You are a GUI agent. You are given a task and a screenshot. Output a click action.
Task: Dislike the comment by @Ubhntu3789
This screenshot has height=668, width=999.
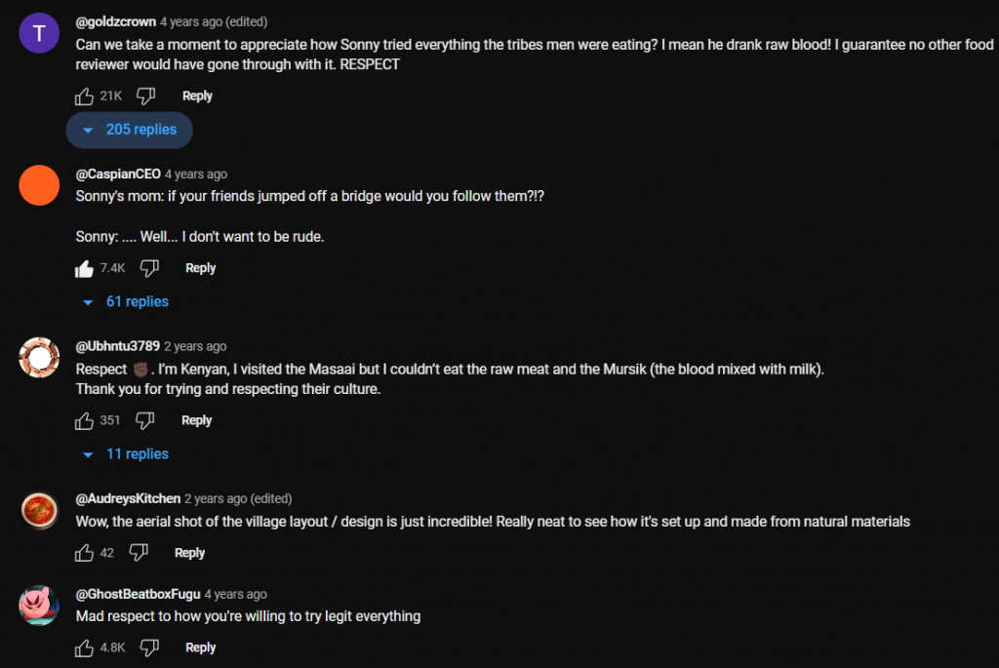tap(144, 420)
